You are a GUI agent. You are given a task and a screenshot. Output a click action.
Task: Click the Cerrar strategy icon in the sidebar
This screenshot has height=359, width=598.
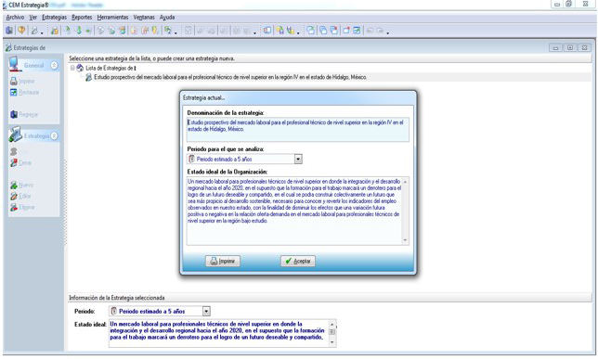click(14, 162)
